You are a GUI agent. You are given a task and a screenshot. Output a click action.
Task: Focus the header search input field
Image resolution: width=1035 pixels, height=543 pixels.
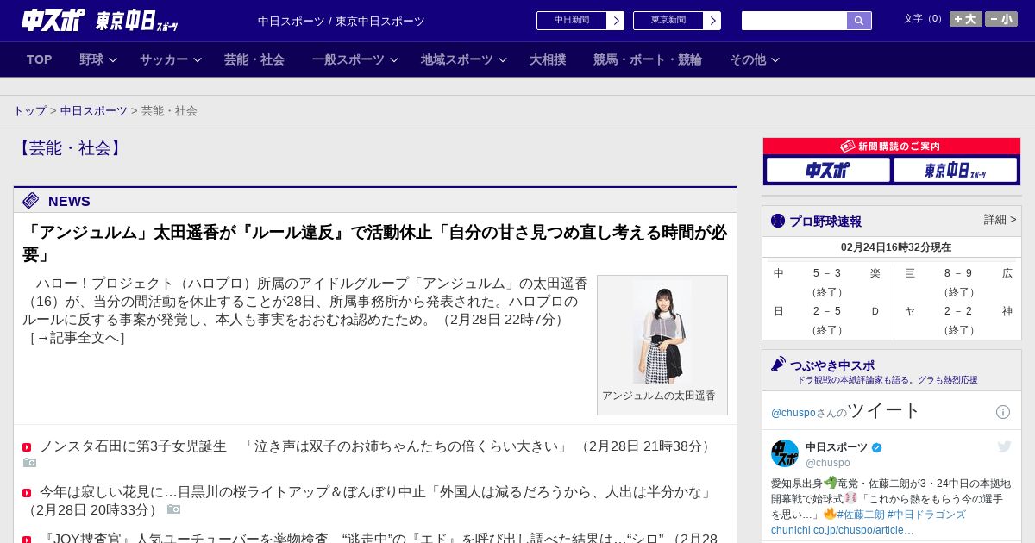point(794,21)
